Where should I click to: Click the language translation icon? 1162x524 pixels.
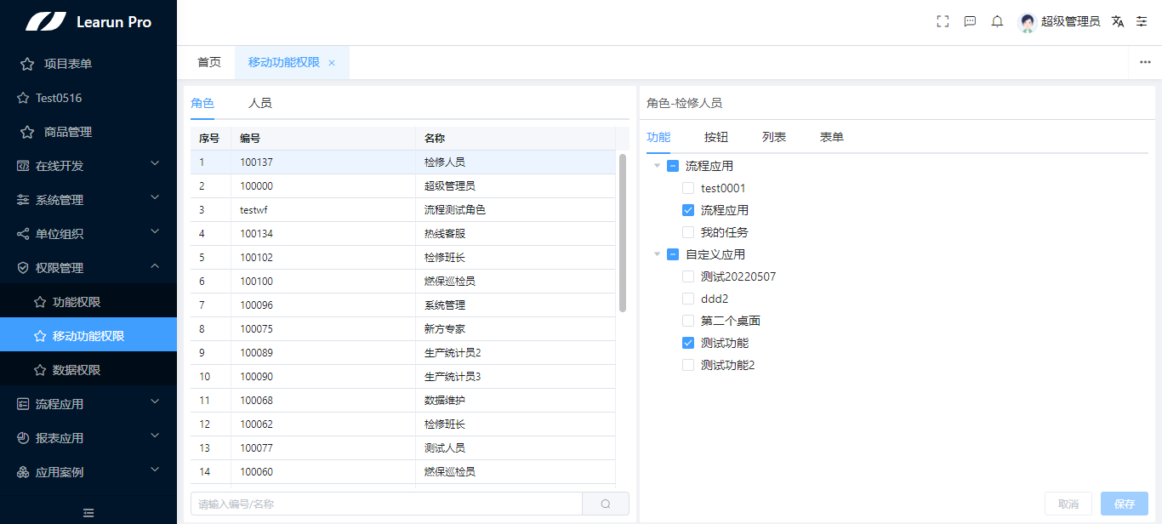1118,22
